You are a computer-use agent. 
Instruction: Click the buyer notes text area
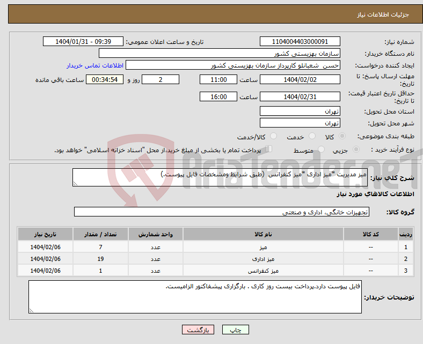click(195, 297)
